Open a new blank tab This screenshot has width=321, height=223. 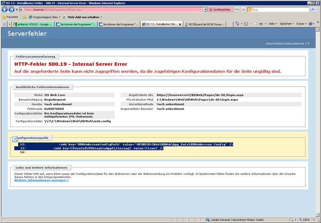tap(229, 24)
